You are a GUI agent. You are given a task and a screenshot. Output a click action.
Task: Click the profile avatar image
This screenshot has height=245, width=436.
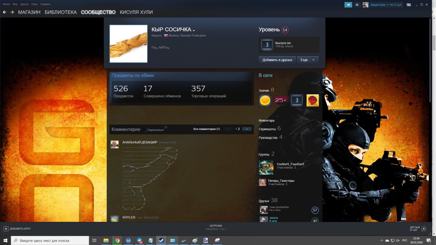(x=128, y=44)
